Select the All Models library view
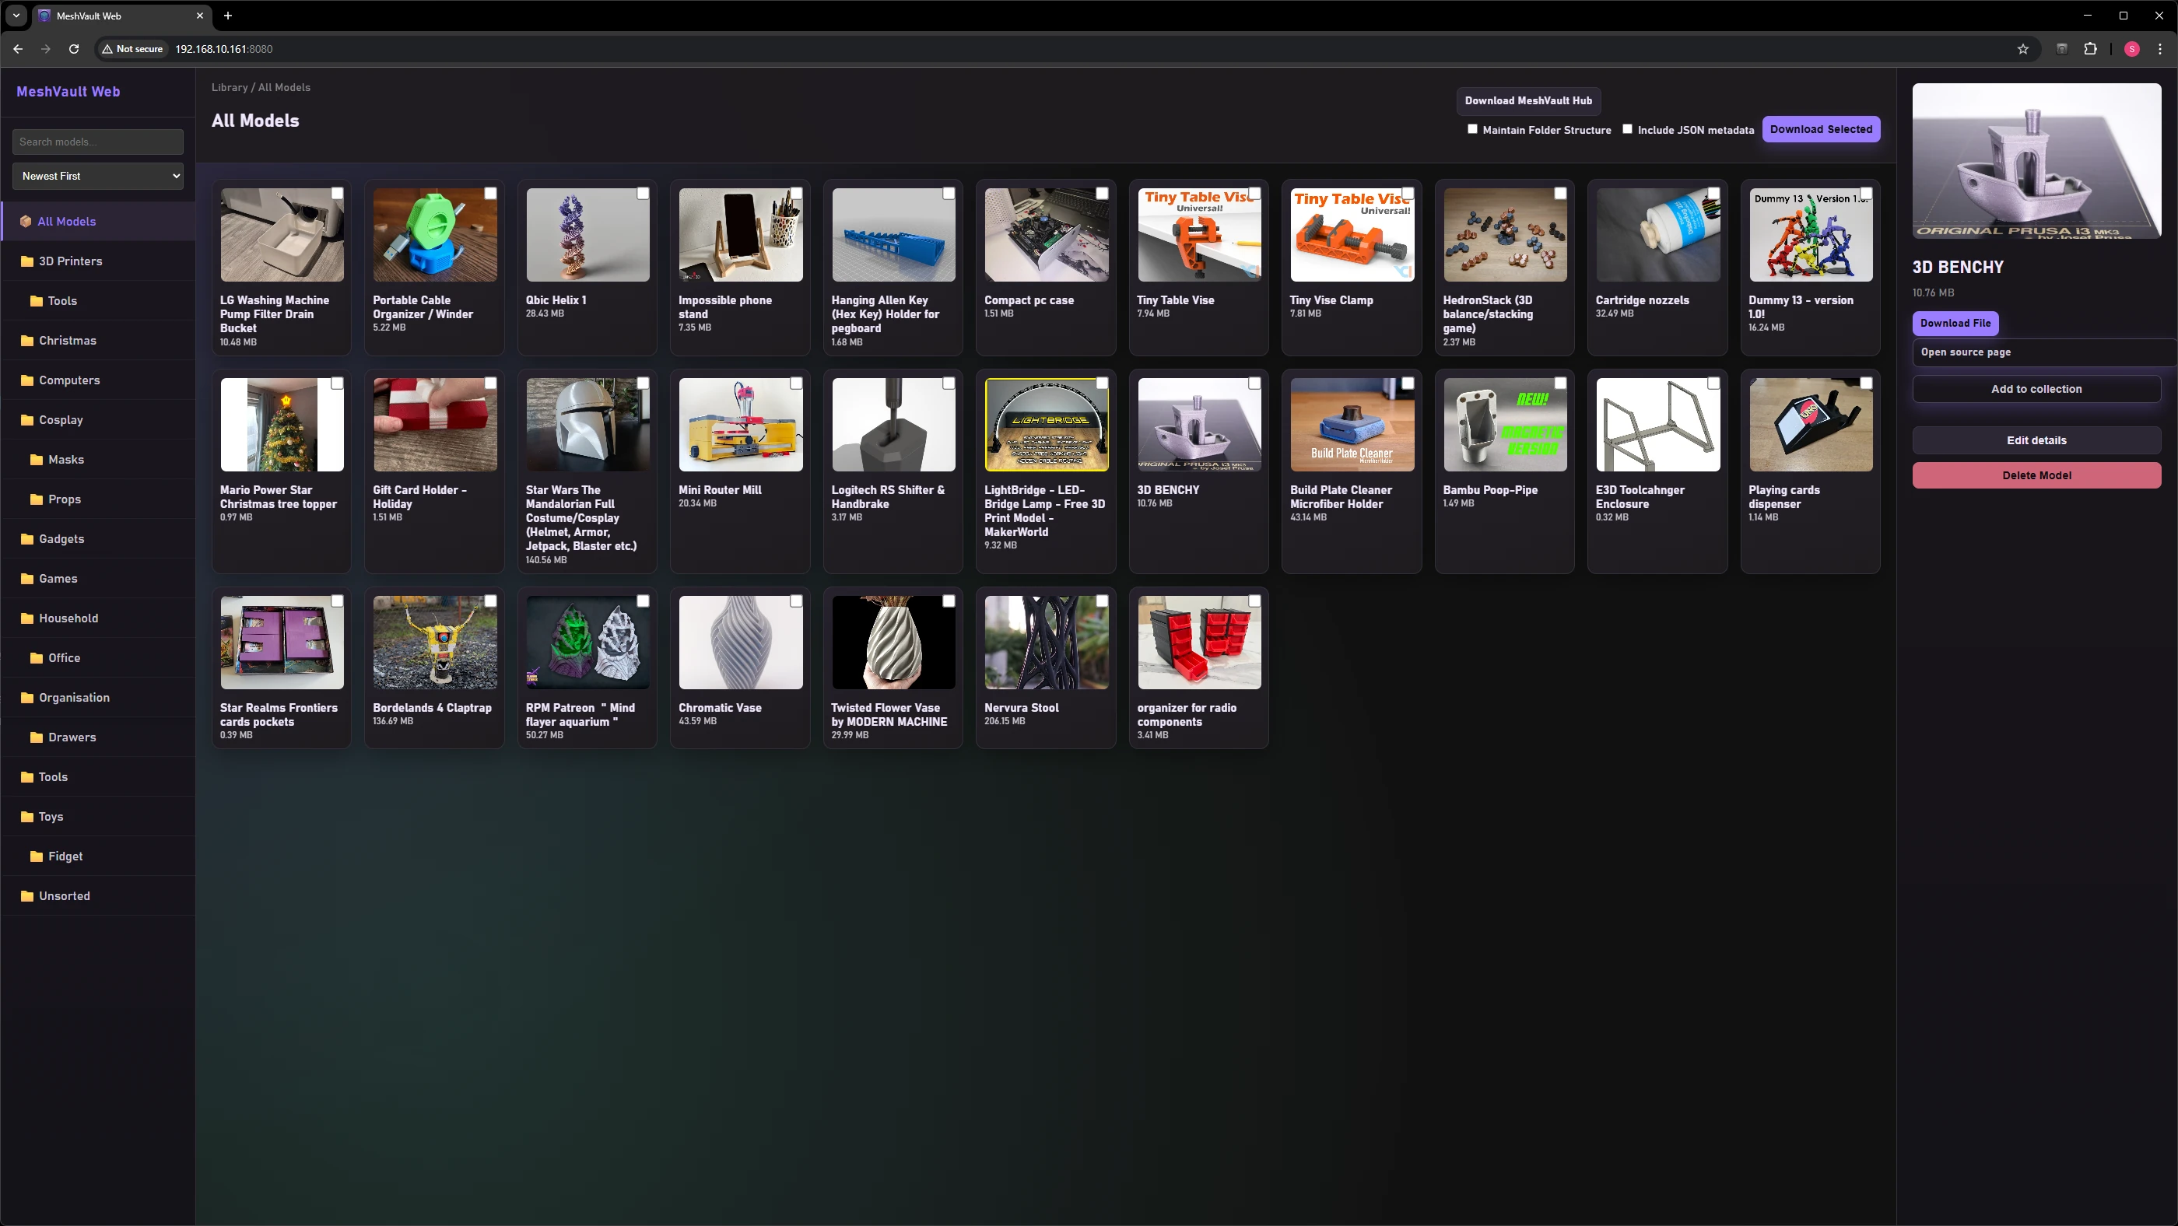The image size is (2178, 1226). pyautogui.click(x=65, y=221)
